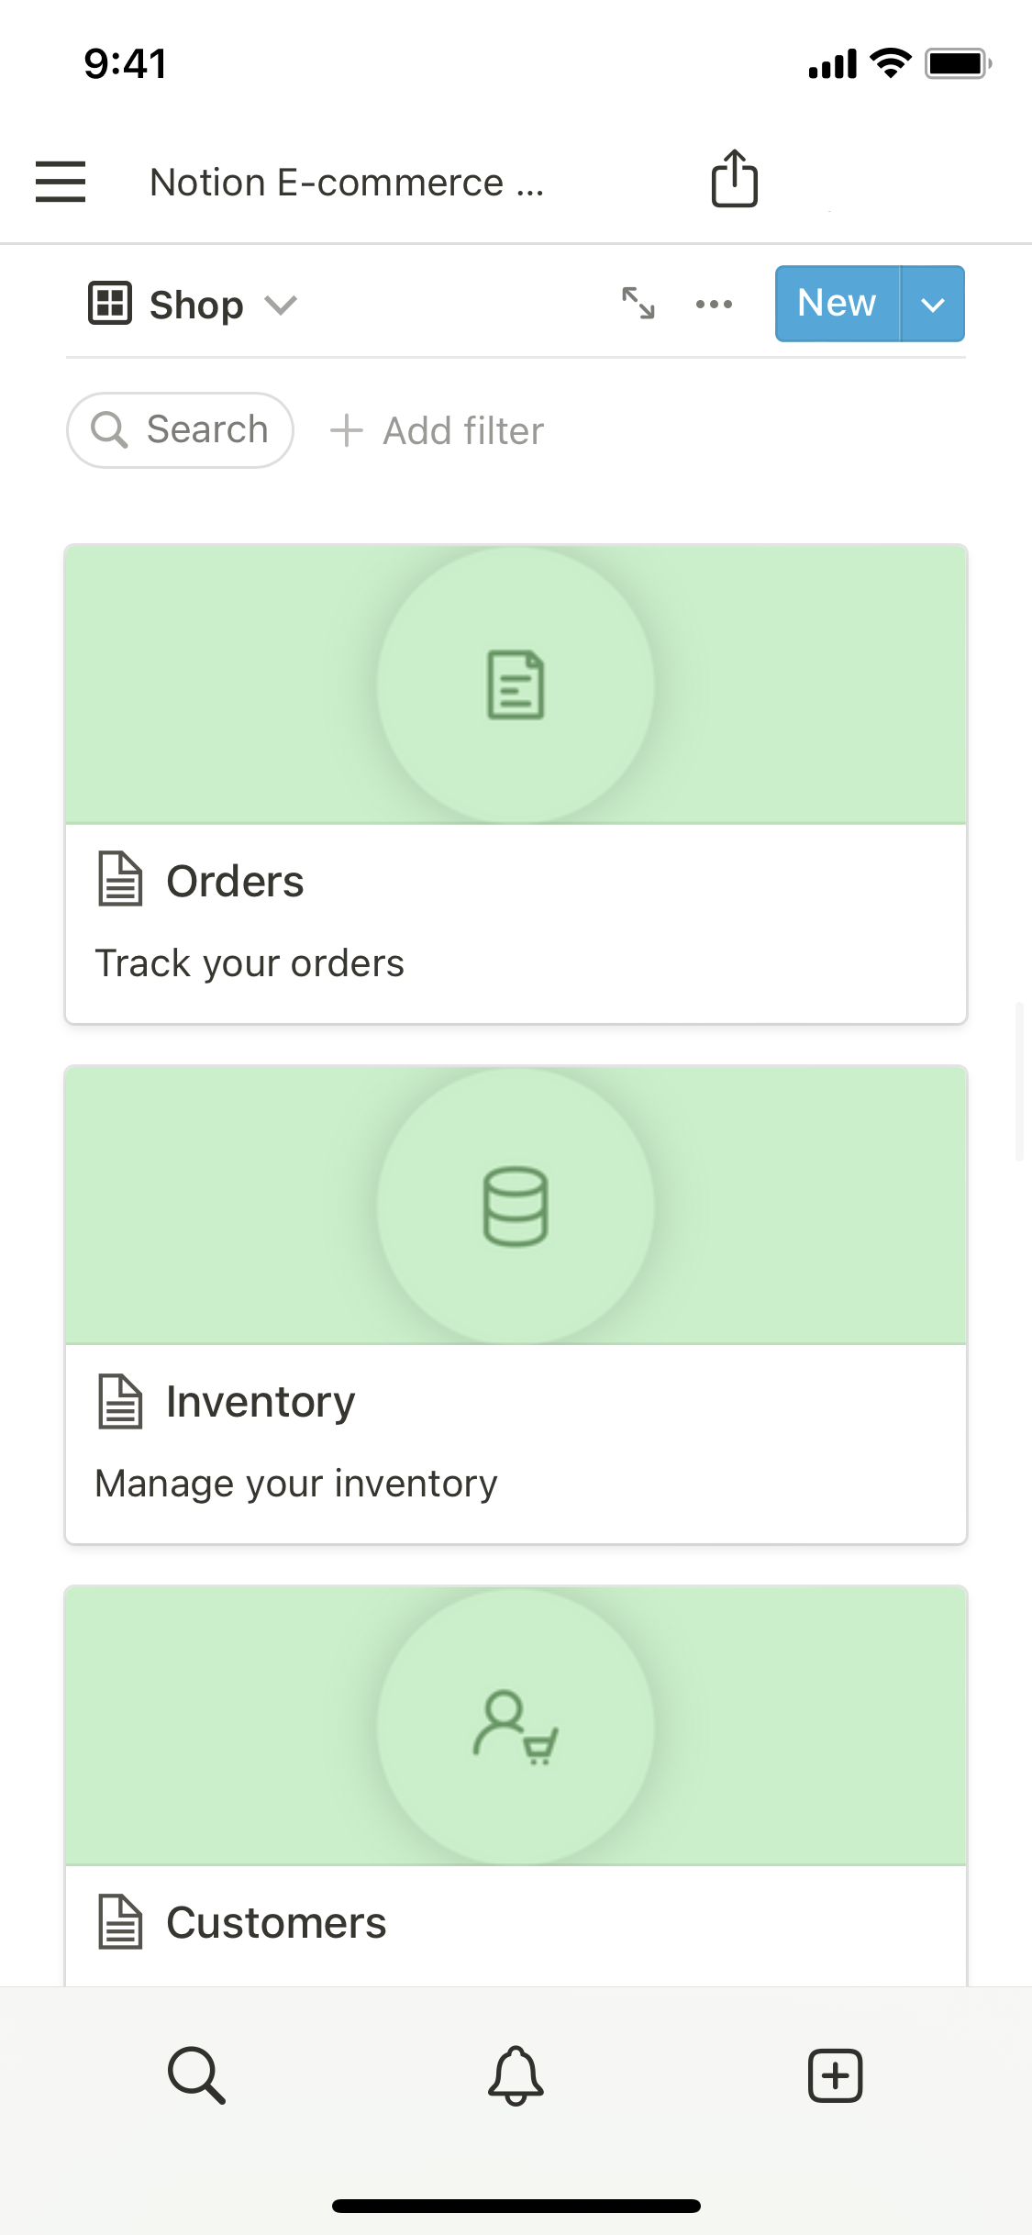Tap the Shop gallery view icon
This screenshot has width=1032, height=2235.
point(110,304)
